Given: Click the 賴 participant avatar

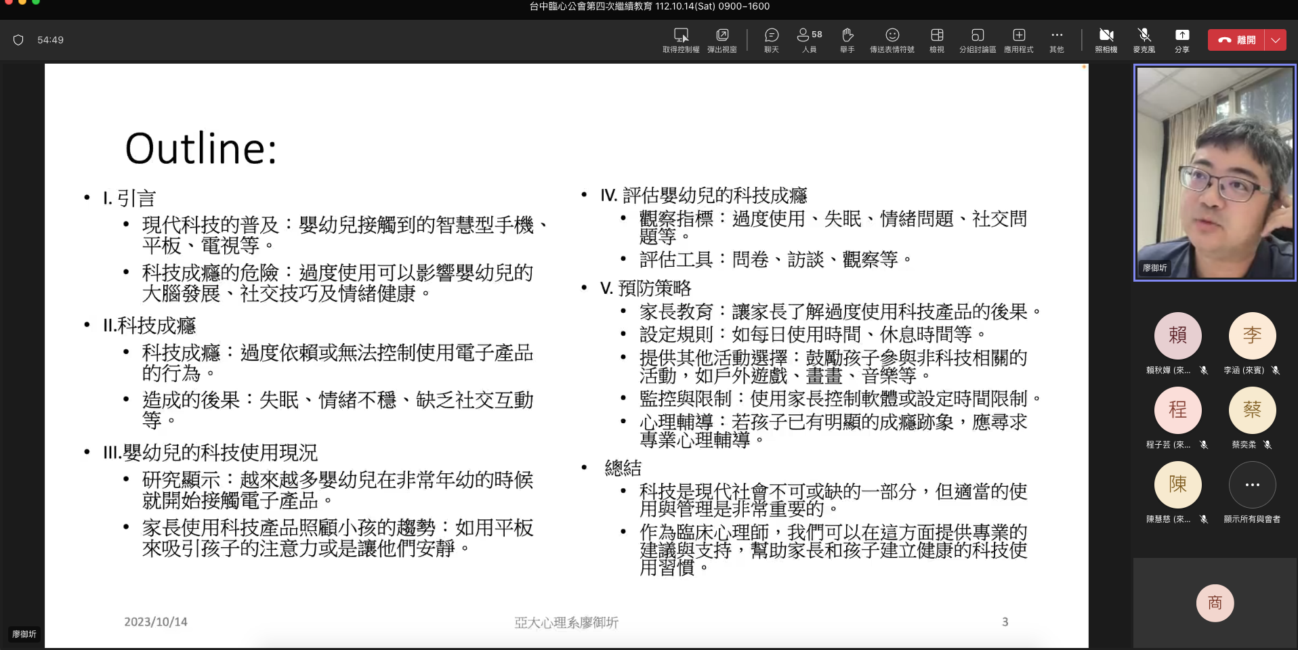Looking at the screenshot, I should click(1177, 335).
